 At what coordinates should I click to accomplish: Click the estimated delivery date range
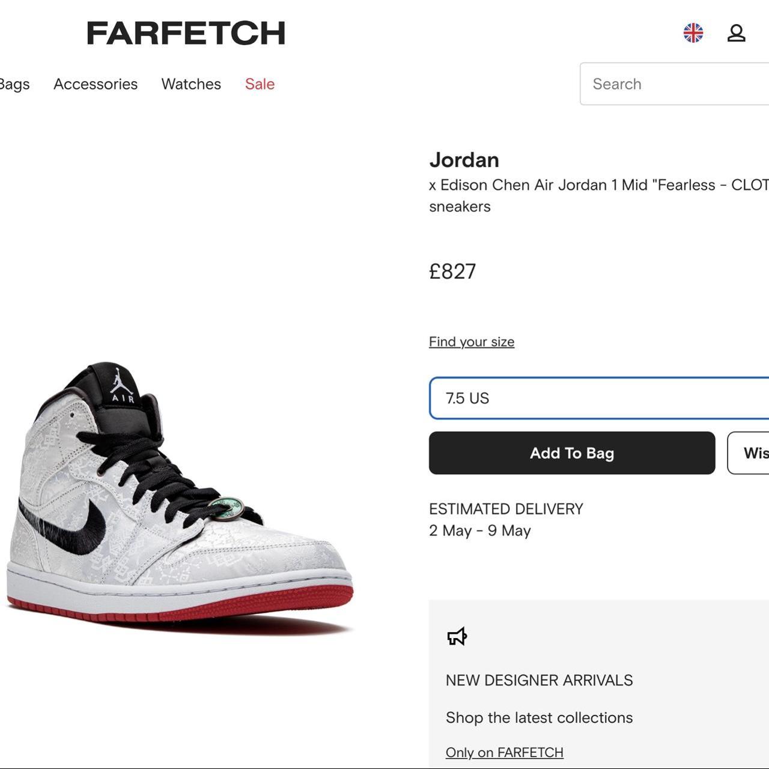(480, 530)
